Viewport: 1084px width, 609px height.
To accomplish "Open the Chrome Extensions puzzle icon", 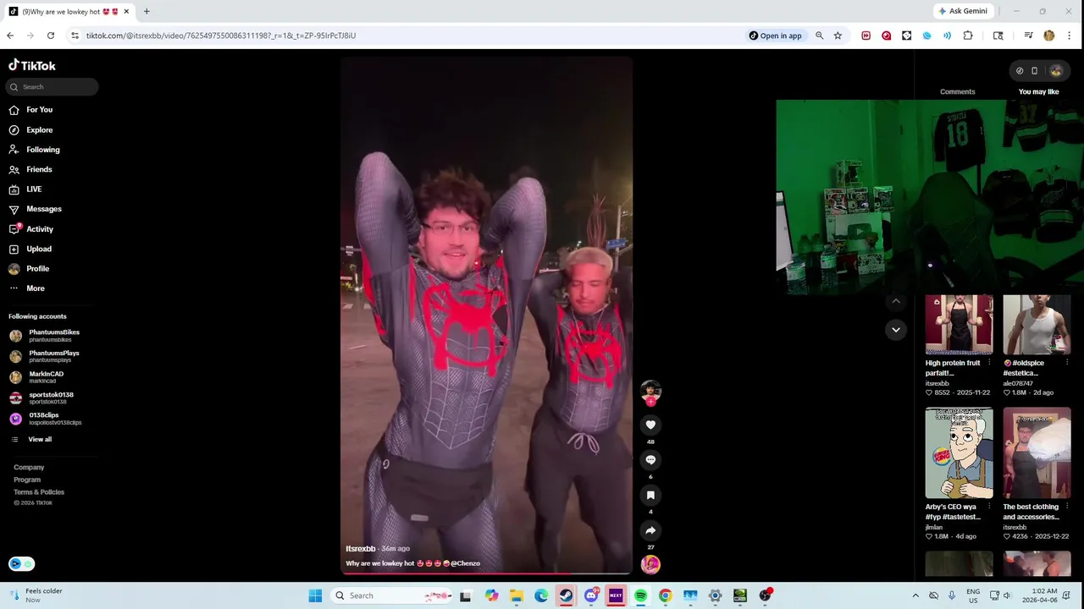I will point(968,36).
